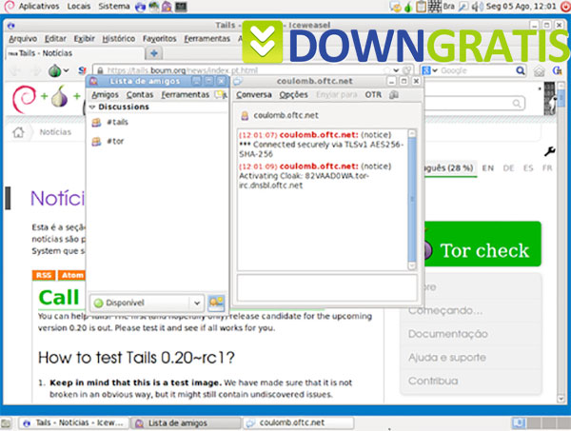Collapse the Discussions group
Viewport: 571px width, 431px height.
pos(93,108)
